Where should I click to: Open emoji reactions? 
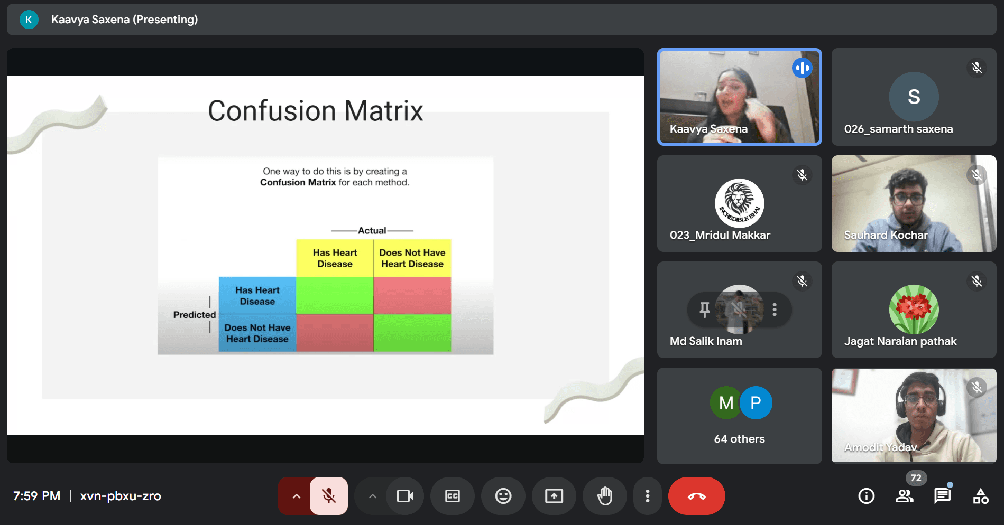[503, 496]
